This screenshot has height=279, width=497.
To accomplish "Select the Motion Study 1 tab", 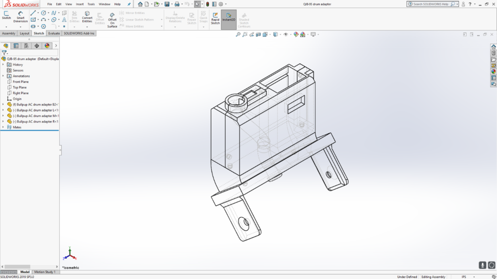I will (45, 272).
